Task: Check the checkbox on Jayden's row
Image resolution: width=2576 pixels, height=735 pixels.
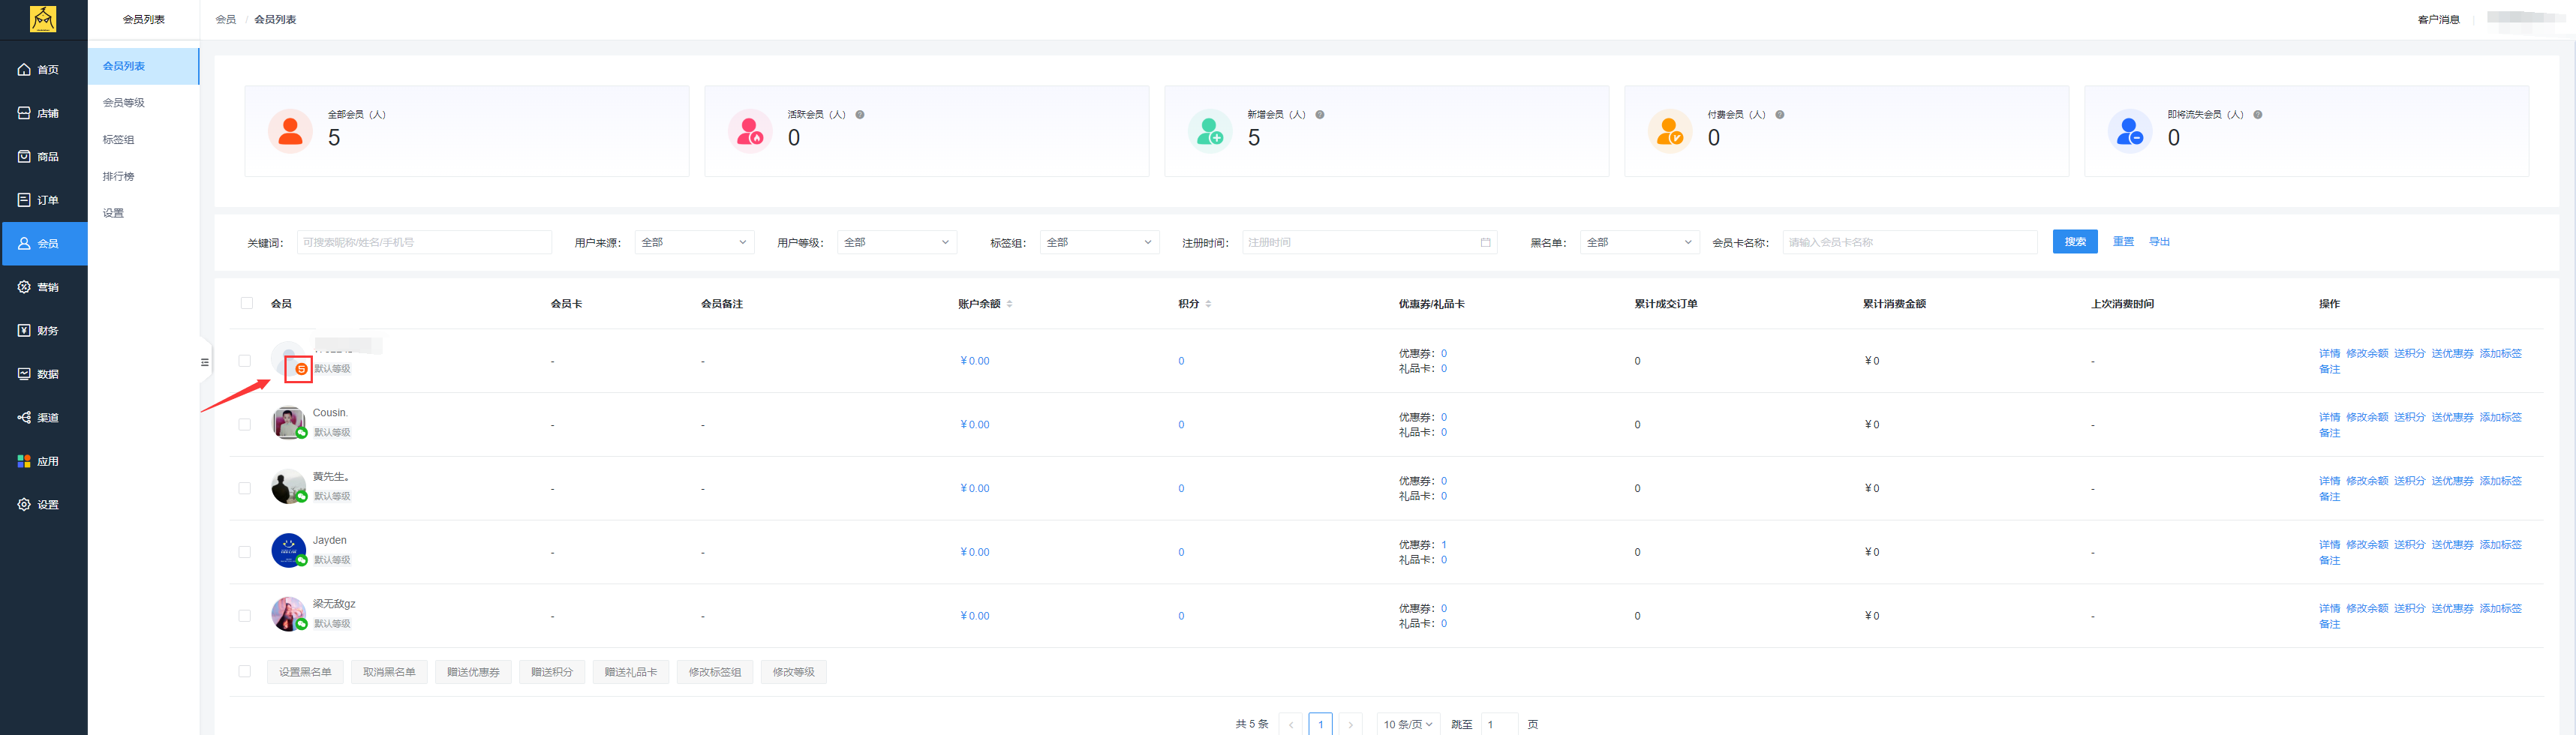Action: coord(245,551)
